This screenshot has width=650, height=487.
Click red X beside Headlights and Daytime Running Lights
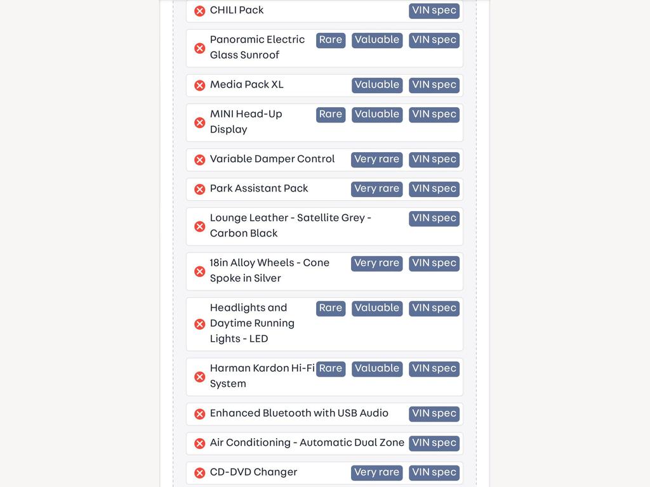[200, 324]
